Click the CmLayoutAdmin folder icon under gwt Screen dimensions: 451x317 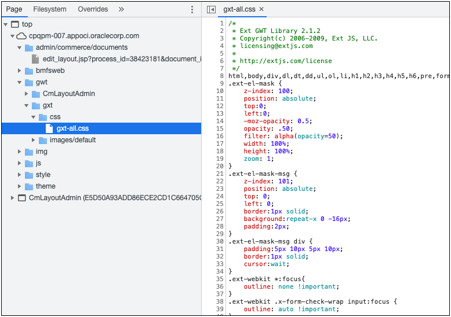(x=36, y=94)
